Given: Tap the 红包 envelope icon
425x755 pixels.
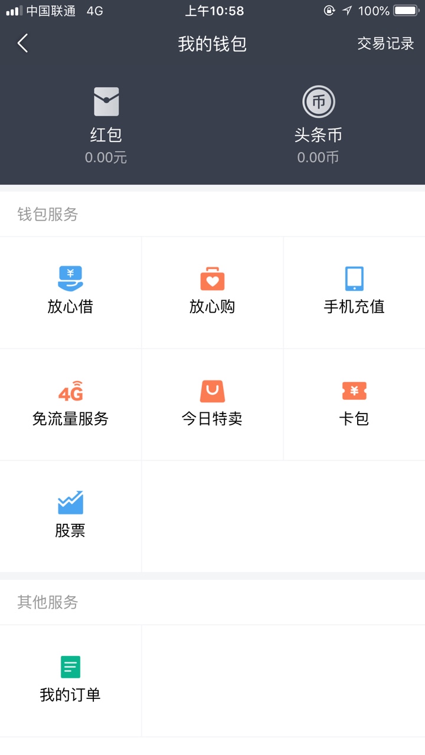Looking at the screenshot, I should (x=106, y=101).
